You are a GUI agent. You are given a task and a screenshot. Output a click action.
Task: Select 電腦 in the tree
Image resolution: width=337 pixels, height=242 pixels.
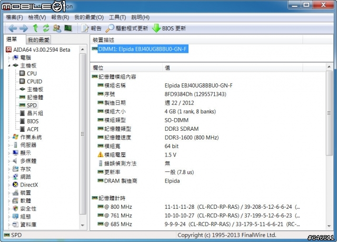pyautogui.click(x=26, y=57)
